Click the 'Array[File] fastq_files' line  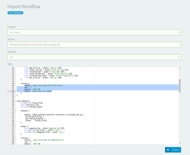(x=32, y=103)
